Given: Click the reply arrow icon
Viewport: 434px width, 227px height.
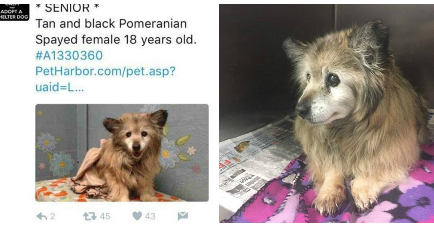Looking at the screenshot, I should pyautogui.click(x=42, y=216).
